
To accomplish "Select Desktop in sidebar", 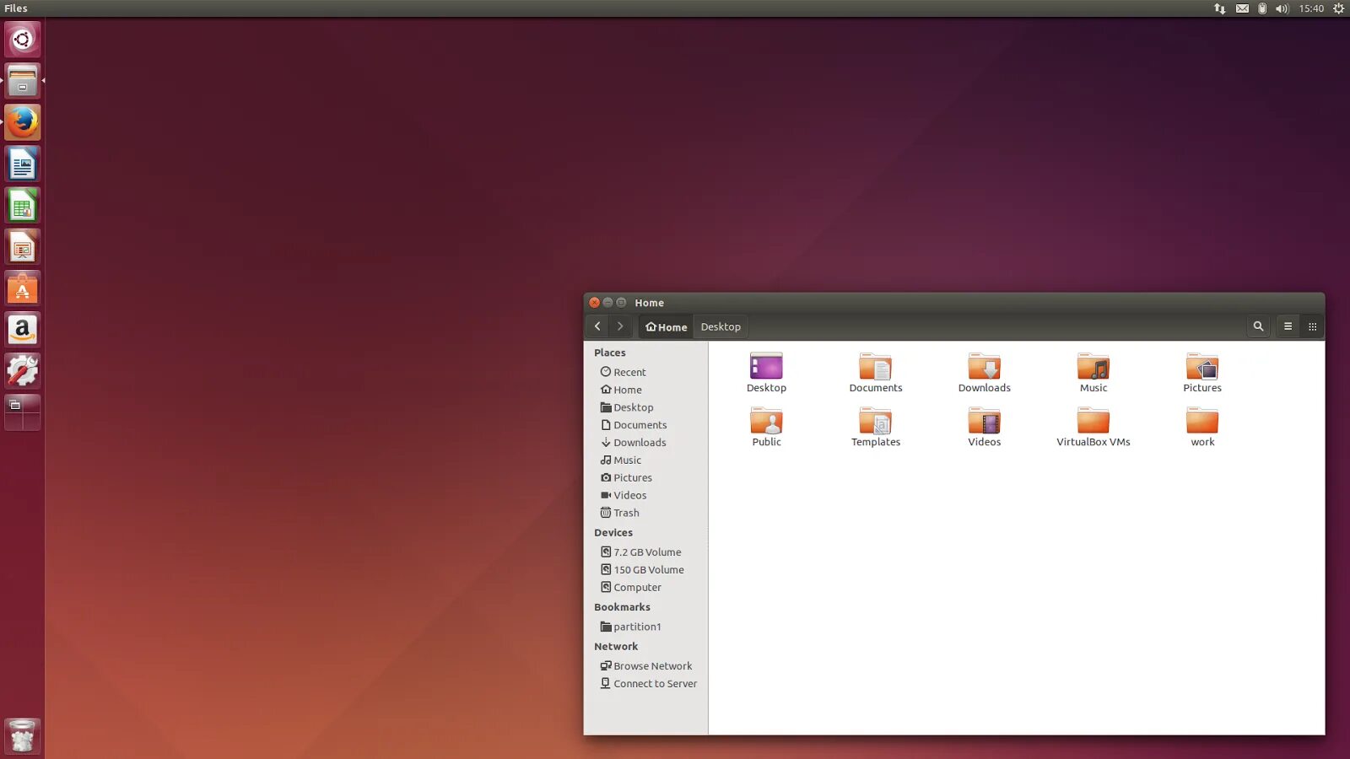I will pos(626,407).
